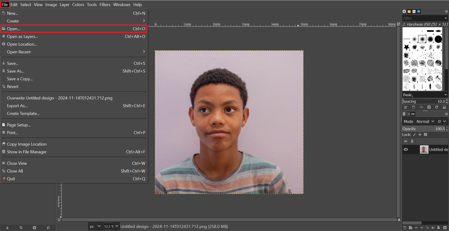Duplicate layer using bottom layers icon
This screenshot has height=231, width=449.
[x=427, y=228]
